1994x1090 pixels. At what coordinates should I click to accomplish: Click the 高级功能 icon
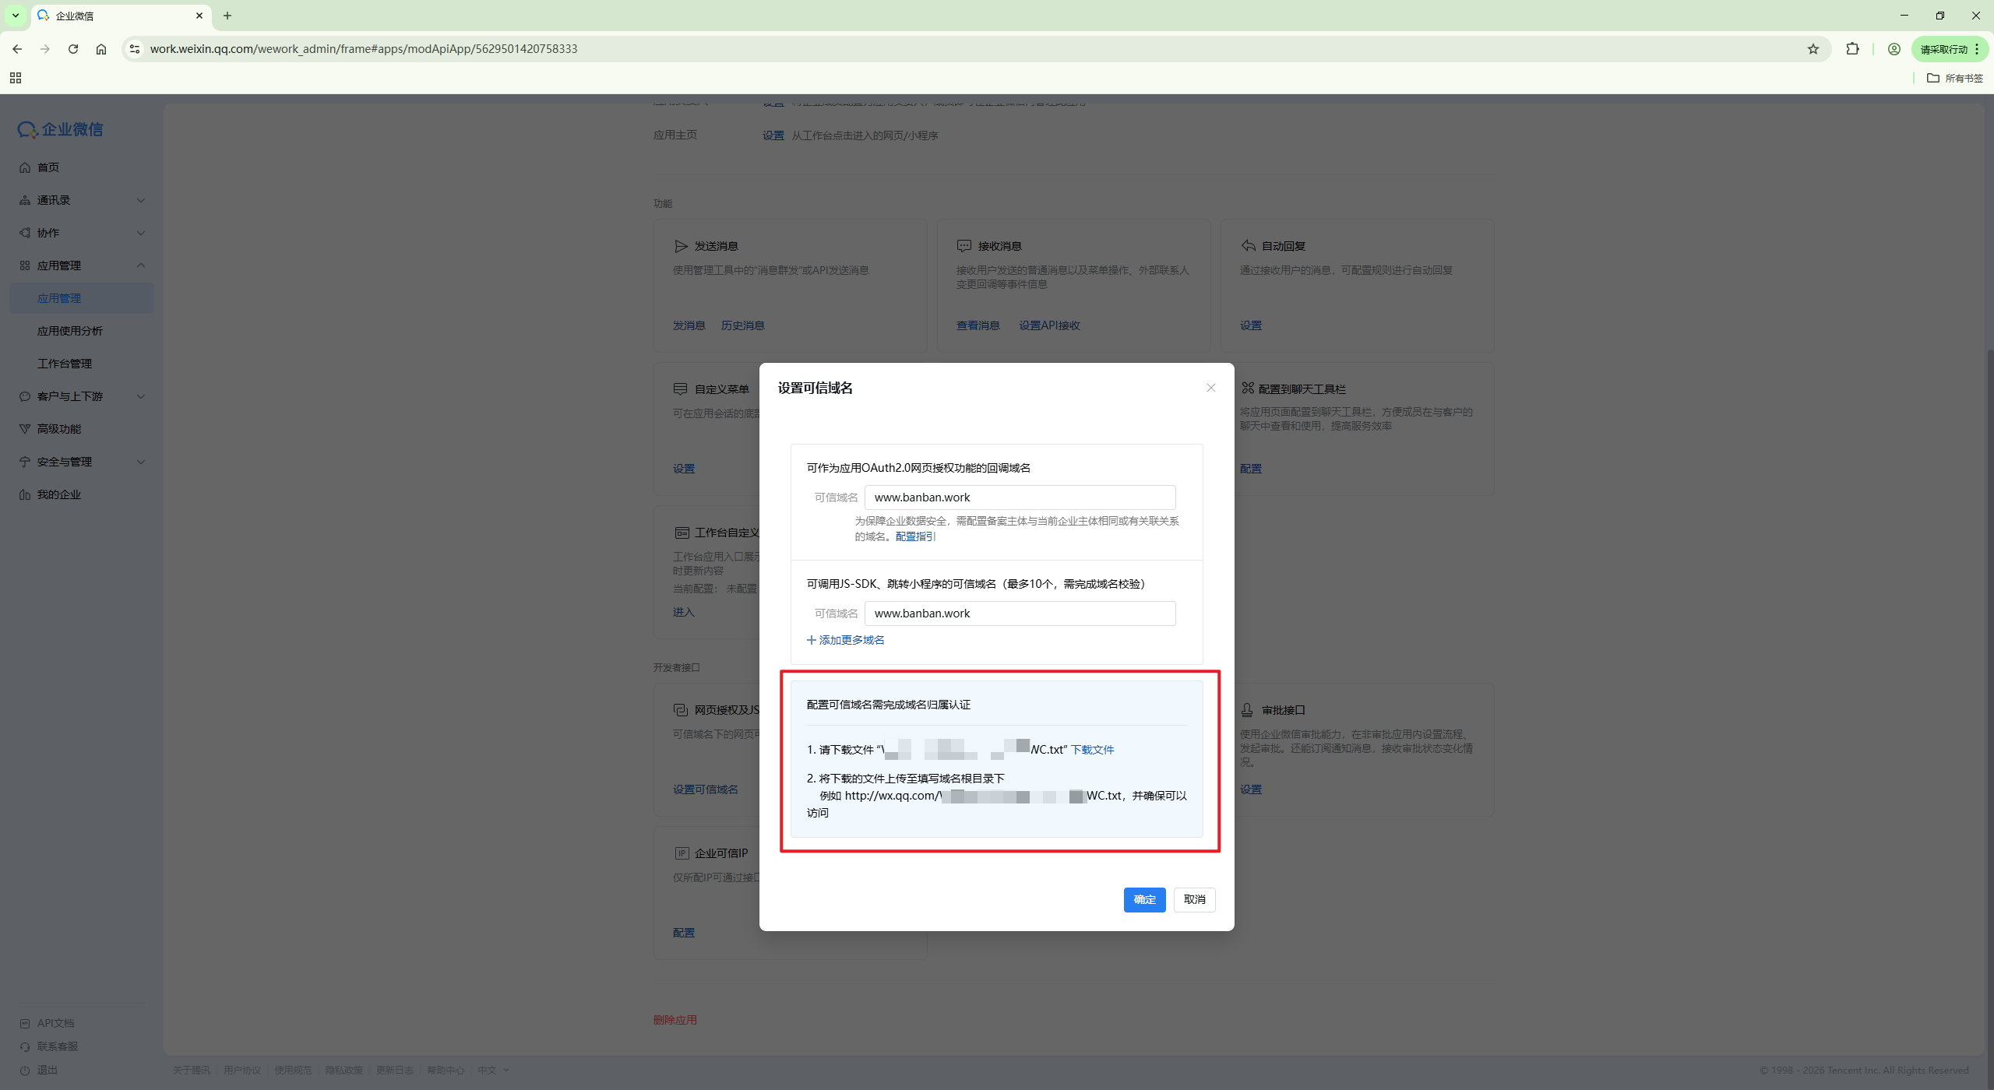pos(25,429)
